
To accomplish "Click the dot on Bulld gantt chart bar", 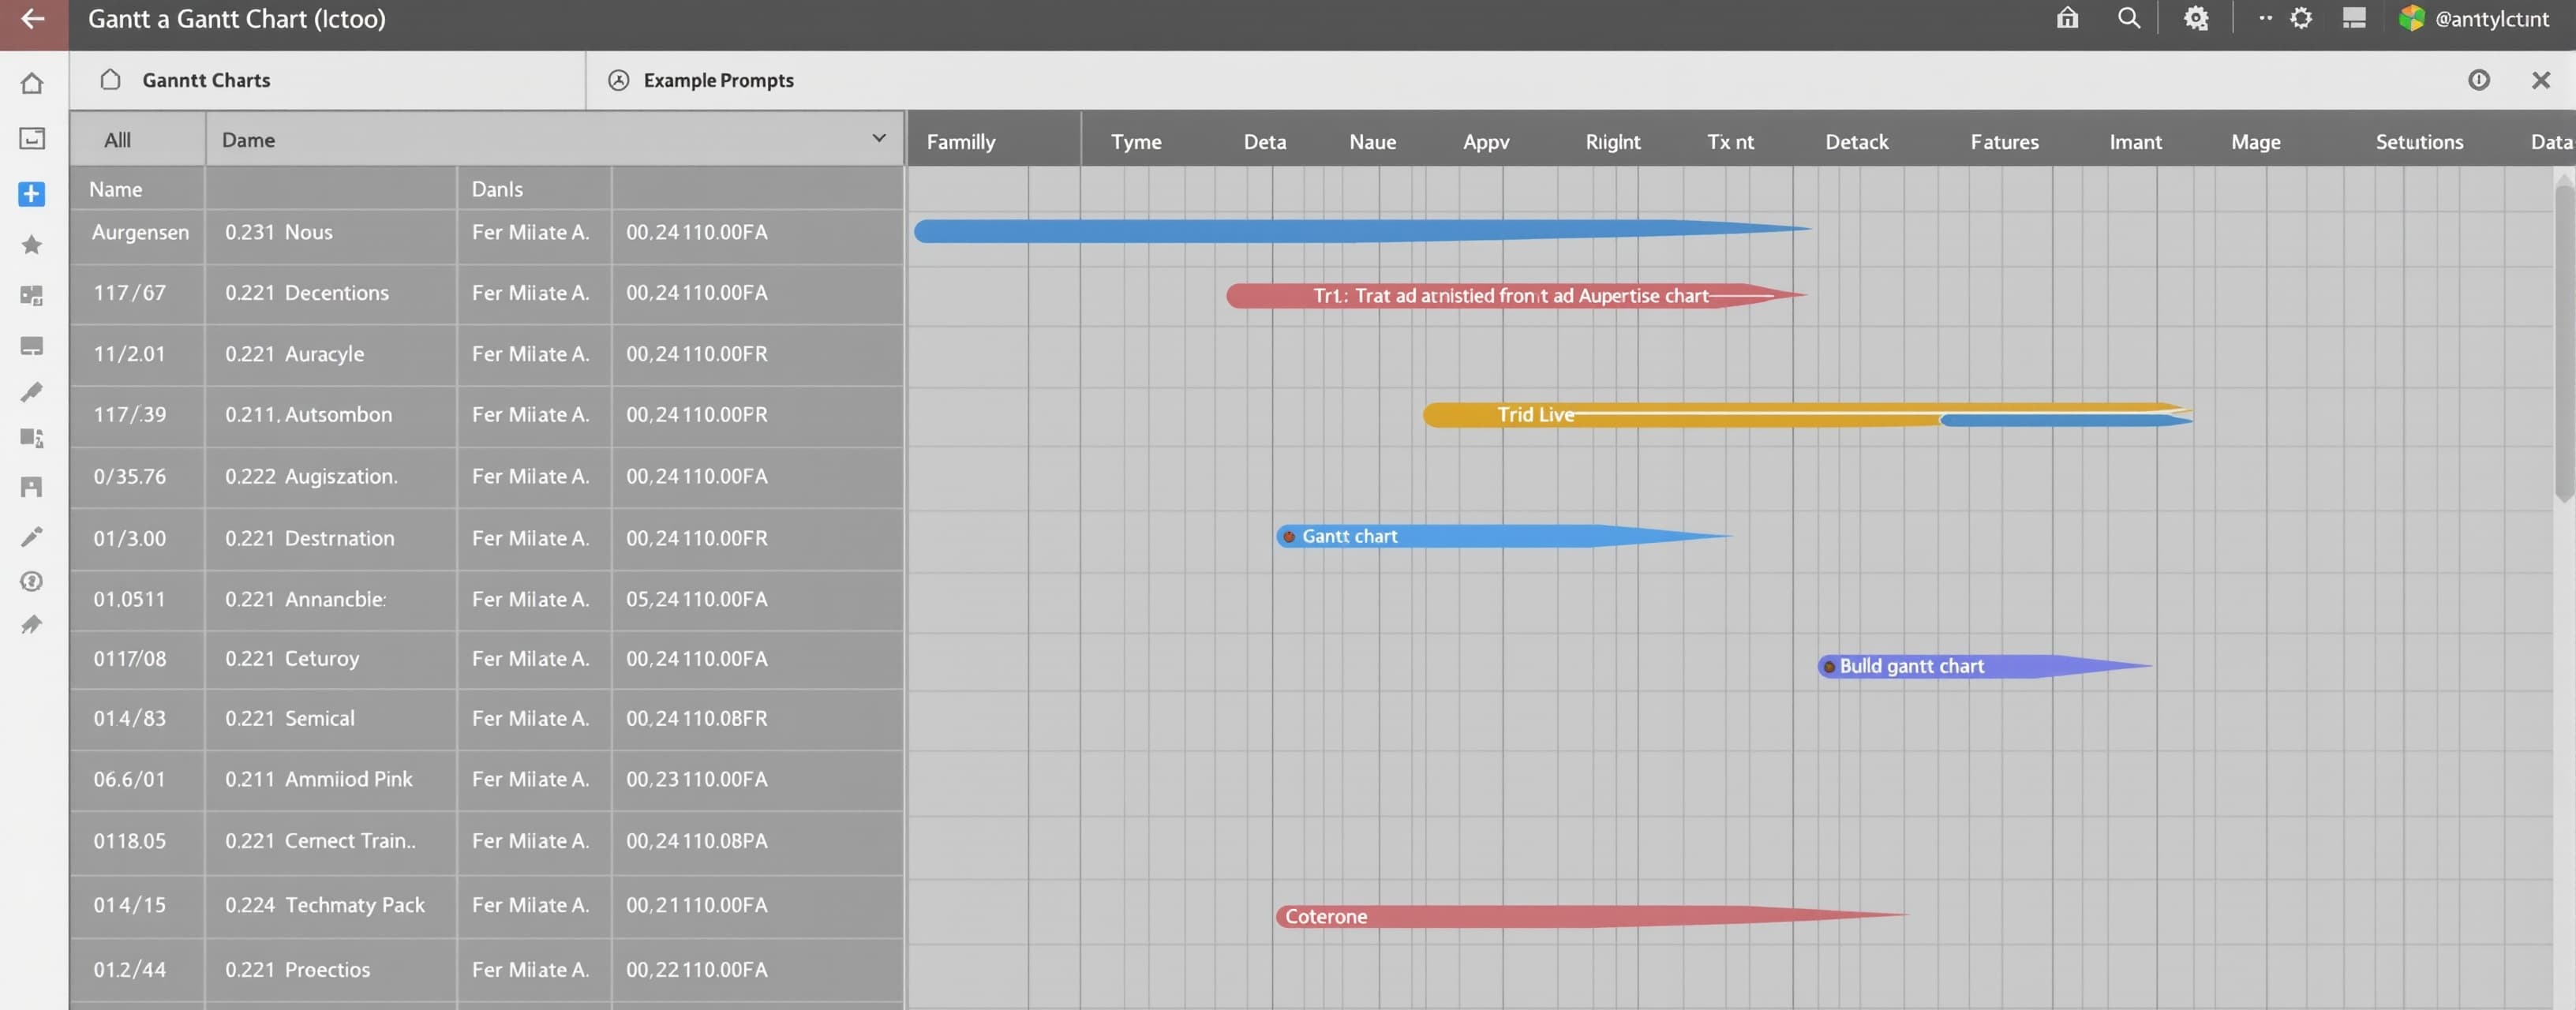I will click(x=1829, y=667).
